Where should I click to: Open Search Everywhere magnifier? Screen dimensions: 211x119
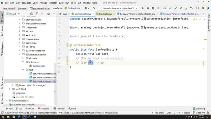[197, 8]
